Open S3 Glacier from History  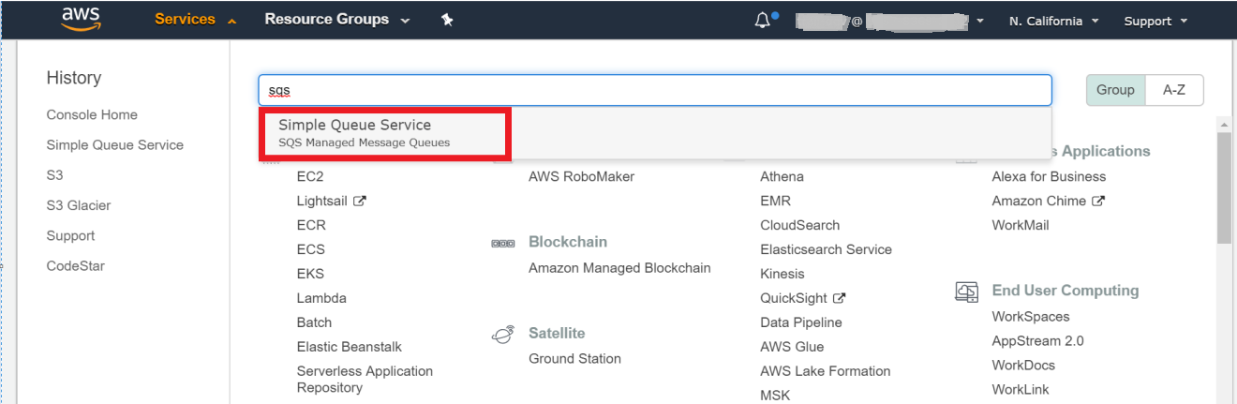pos(79,205)
